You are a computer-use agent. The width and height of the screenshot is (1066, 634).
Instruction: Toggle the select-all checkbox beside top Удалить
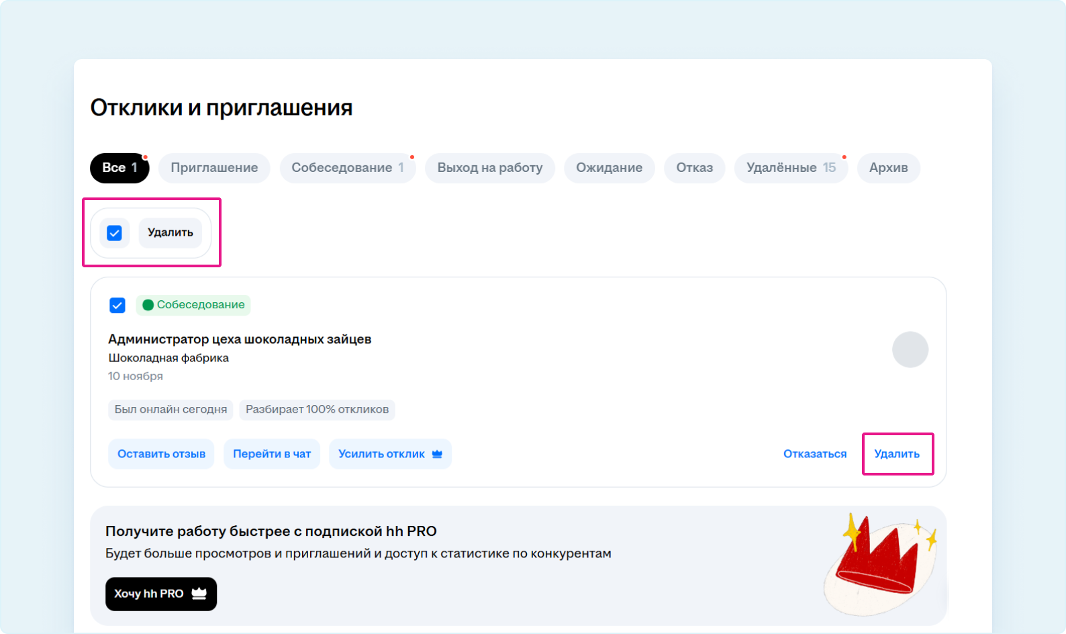pyautogui.click(x=115, y=233)
